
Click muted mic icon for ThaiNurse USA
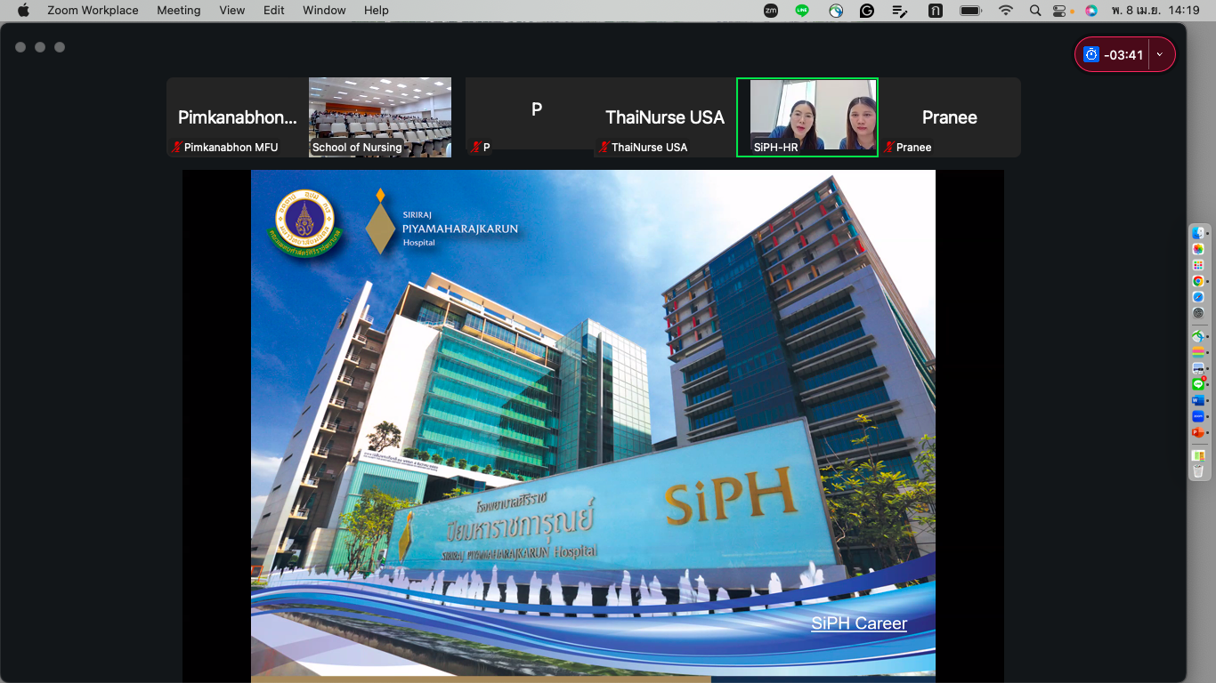[x=604, y=148]
